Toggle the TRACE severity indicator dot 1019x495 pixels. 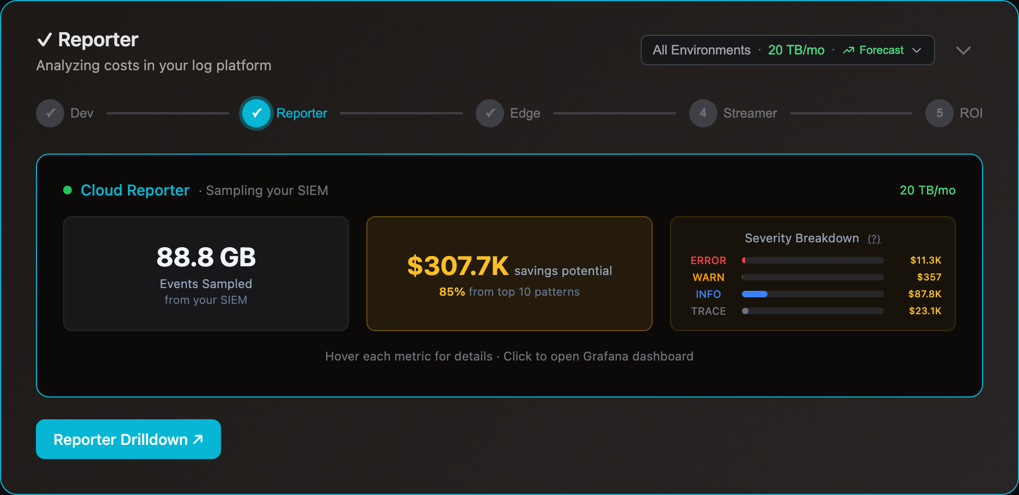click(x=745, y=311)
